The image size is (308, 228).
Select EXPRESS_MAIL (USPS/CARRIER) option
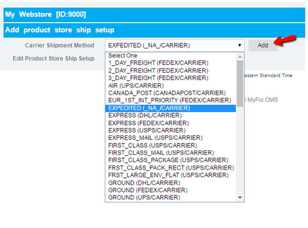pos(170,138)
